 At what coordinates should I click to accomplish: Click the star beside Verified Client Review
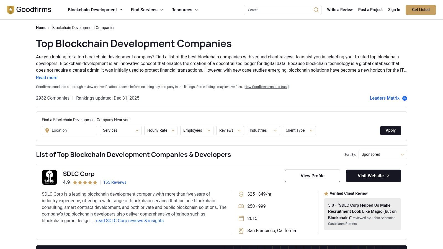tap(326, 194)
